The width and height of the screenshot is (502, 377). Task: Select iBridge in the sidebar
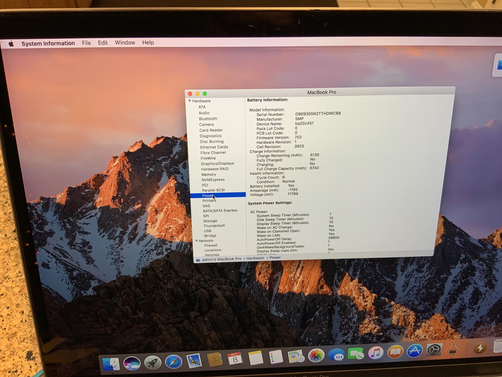tap(210, 236)
